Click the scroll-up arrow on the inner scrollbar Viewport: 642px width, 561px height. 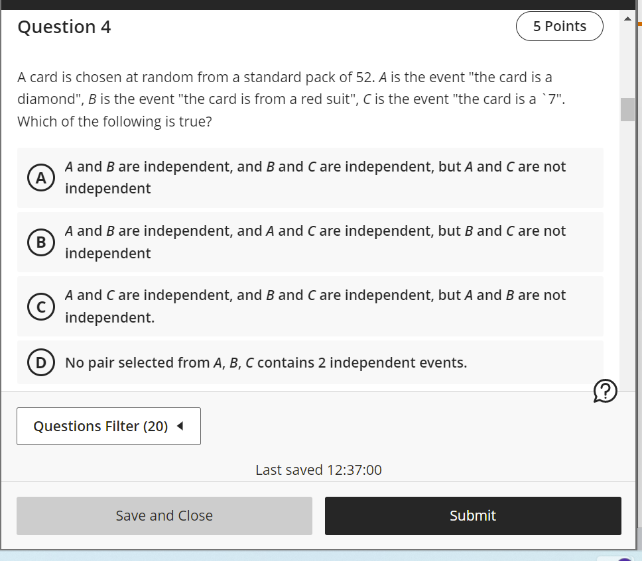[x=626, y=18]
